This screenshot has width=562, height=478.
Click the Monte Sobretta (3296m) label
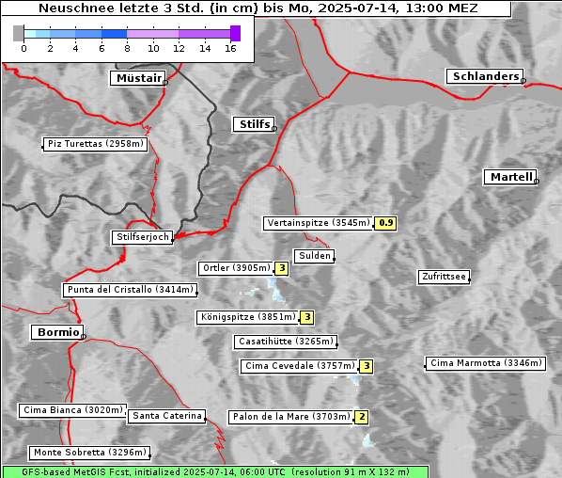coord(89,453)
